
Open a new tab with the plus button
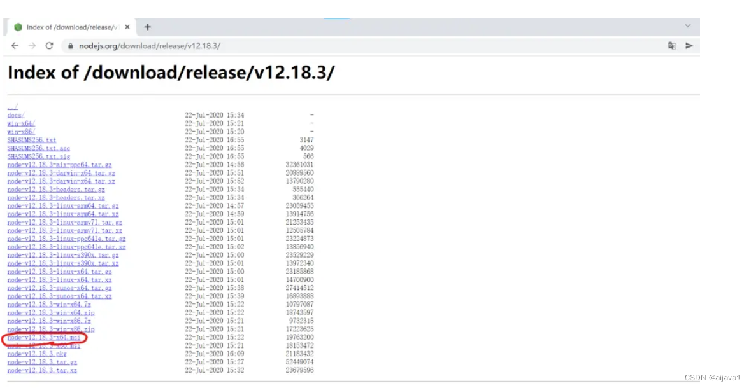coord(148,27)
